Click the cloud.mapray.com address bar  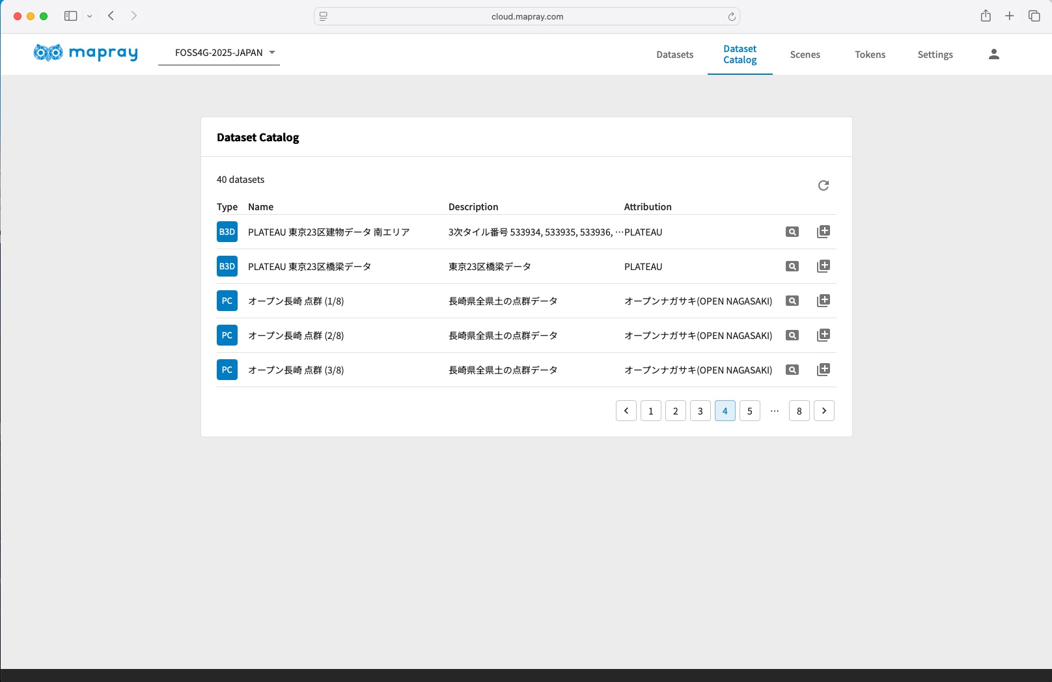527,16
